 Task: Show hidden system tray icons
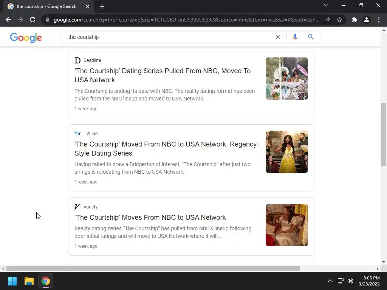330,281
